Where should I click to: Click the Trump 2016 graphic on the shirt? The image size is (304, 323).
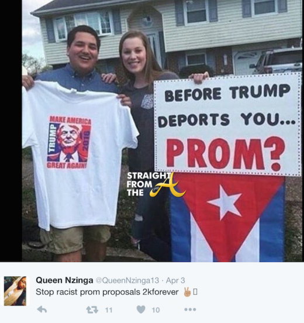pyautogui.click(x=70, y=142)
